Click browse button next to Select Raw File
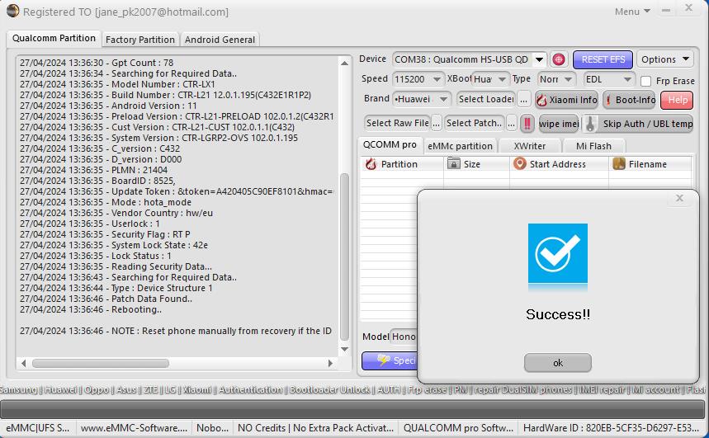The width and height of the screenshot is (709, 438). [436, 123]
